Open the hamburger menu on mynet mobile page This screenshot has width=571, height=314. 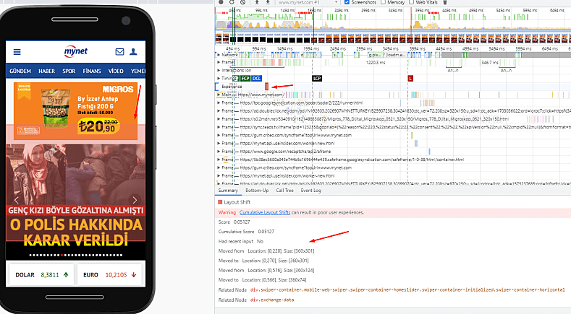click(17, 52)
